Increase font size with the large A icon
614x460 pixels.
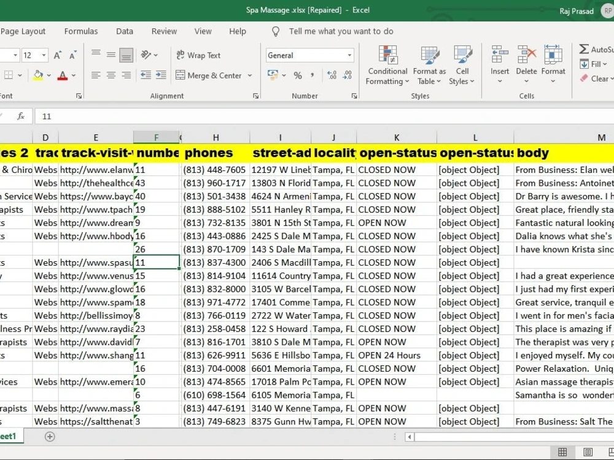58,55
